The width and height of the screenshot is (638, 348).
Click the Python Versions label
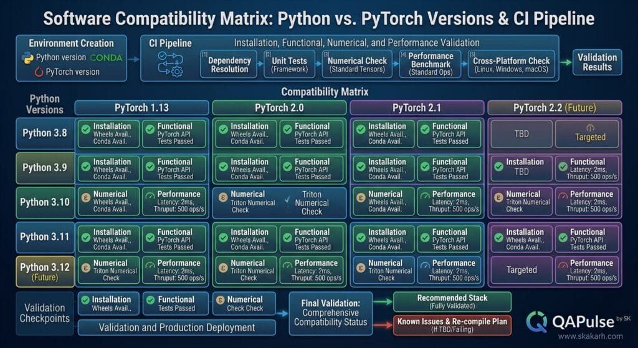[x=45, y=104]
